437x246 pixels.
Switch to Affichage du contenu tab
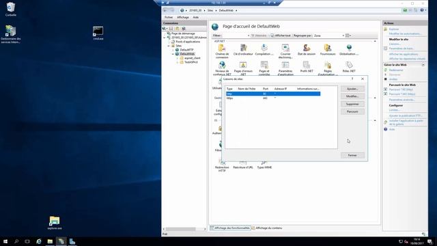[267, 228]
